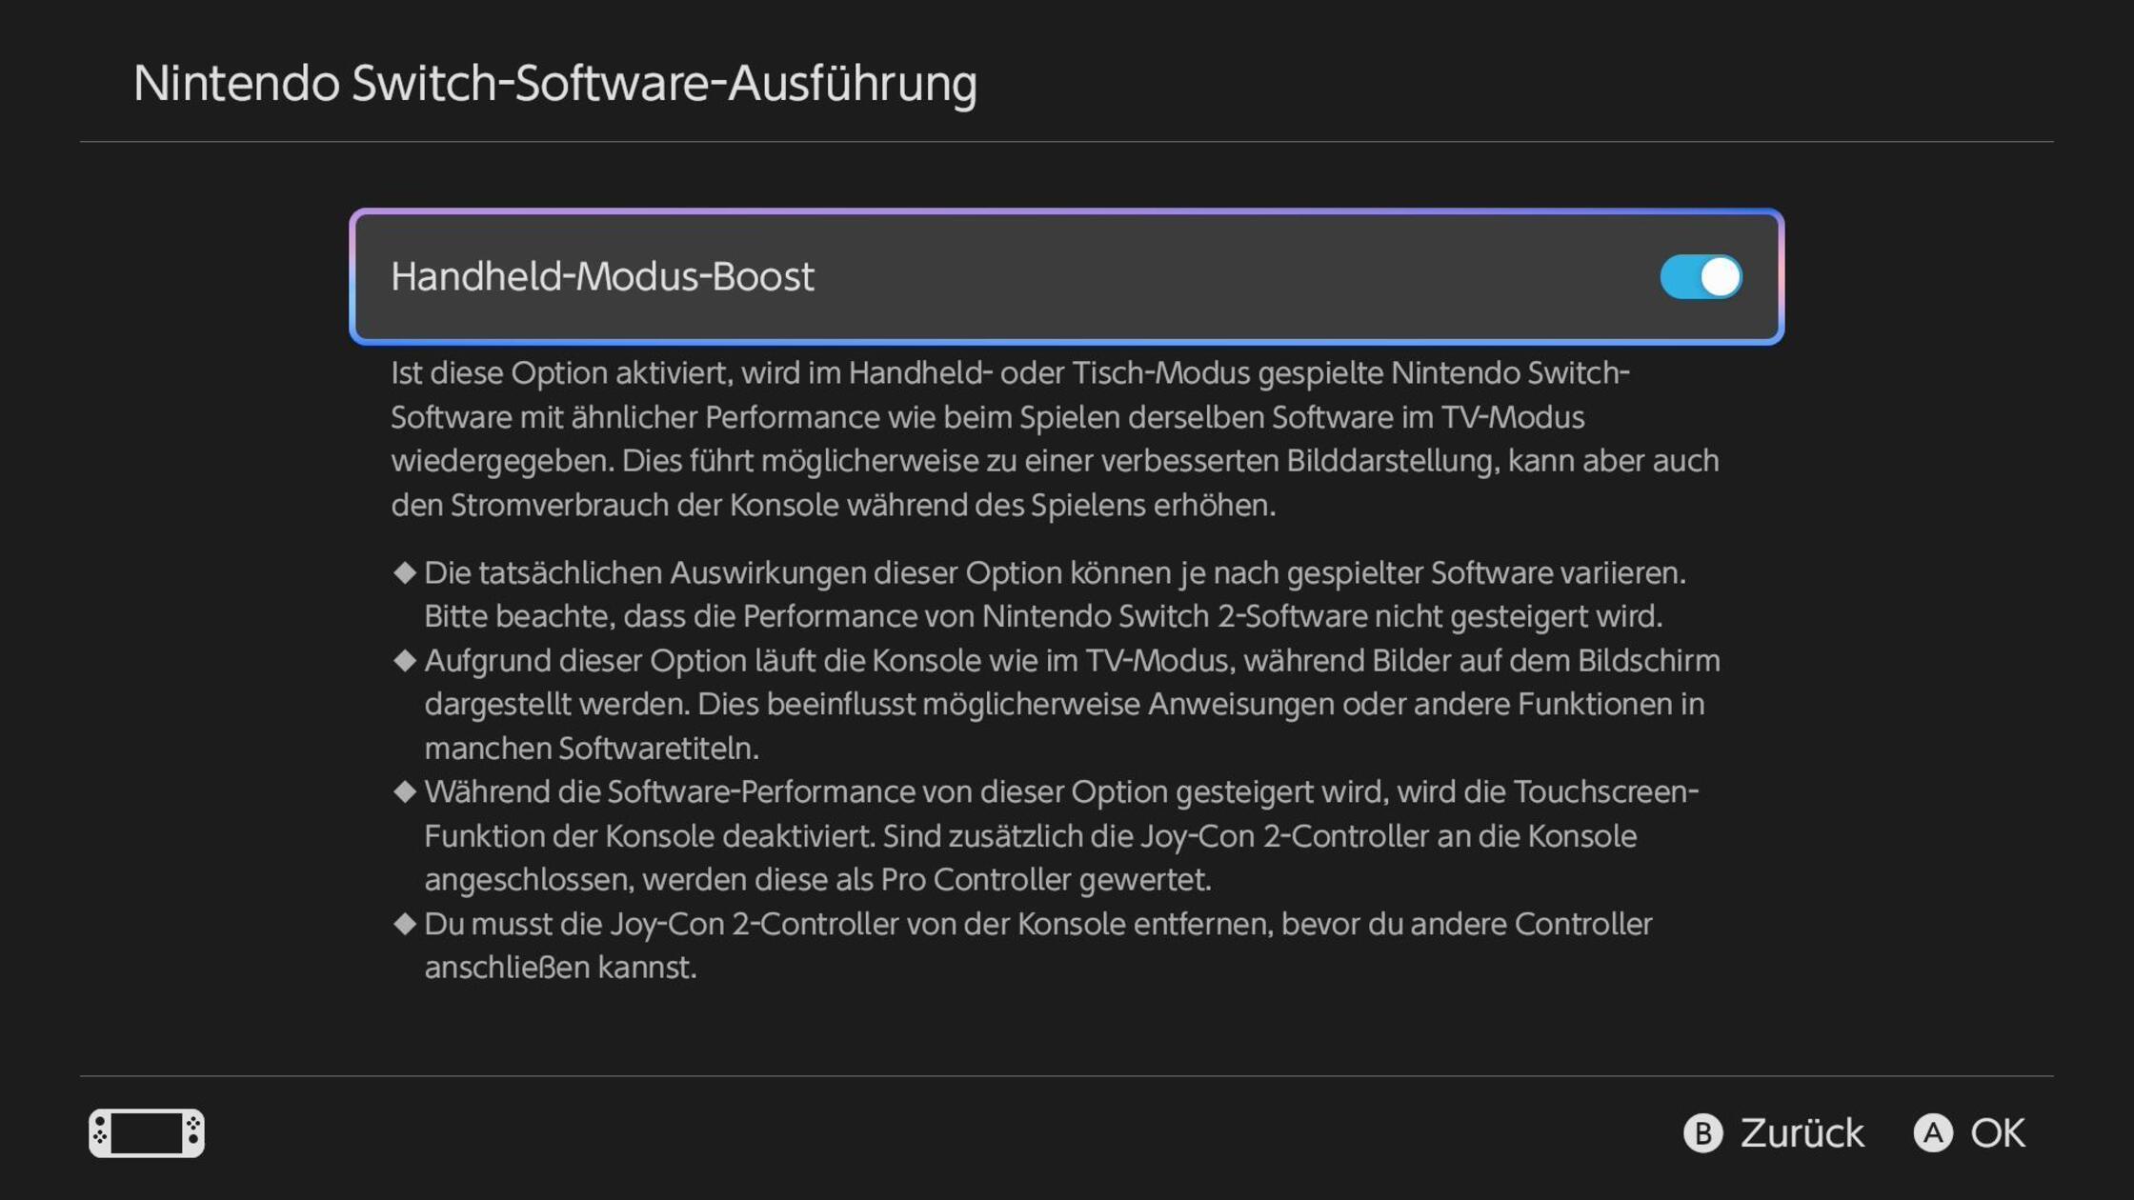2134x1200 pixels.
Task: Click the diamond bullet before 'Die tatsächlichen Auswirkungen'
Action: (405, 572)
